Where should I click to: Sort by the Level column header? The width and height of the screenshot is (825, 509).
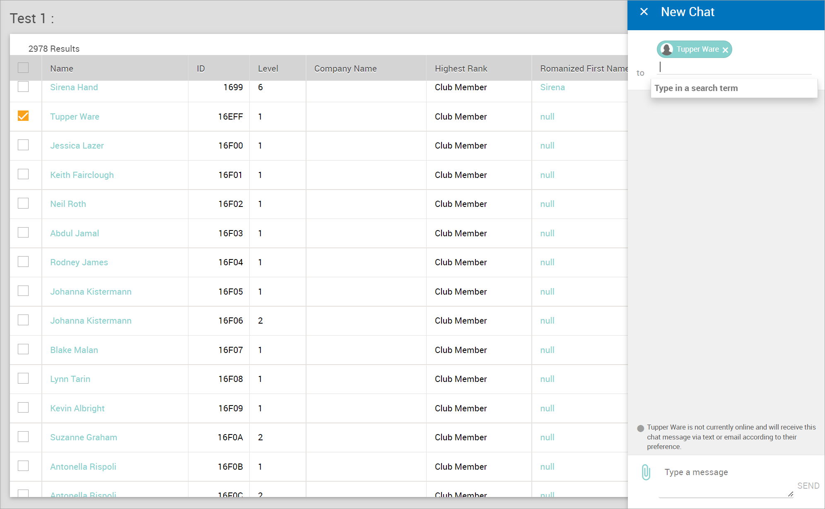click(x=268, y=69)
